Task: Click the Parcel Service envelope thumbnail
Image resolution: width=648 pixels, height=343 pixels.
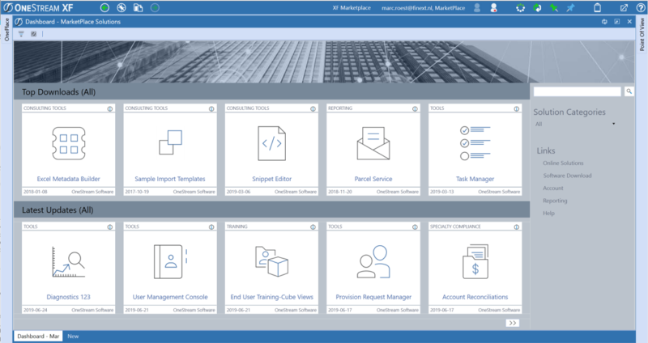Action: [373, 143]
